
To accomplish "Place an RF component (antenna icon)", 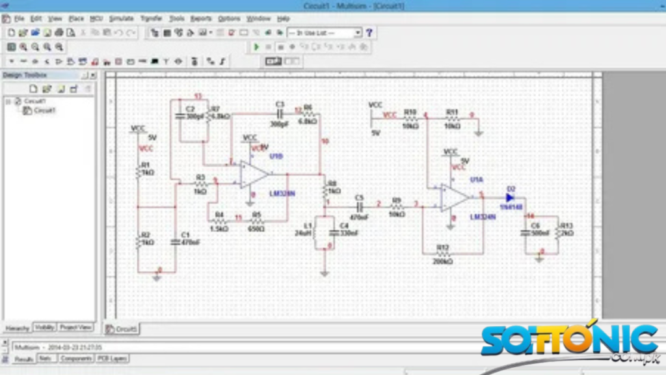I will (166, 62).
